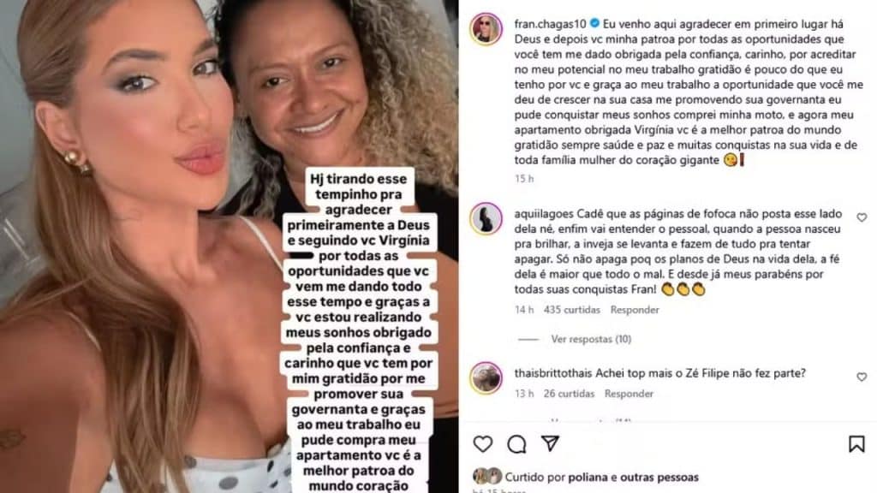Reply to aquiilagoes comment via Responder
The width and height of the screenshot is (877, 493).
pos(635,310)
